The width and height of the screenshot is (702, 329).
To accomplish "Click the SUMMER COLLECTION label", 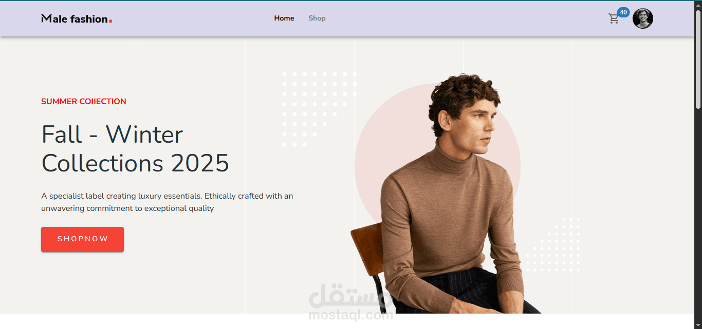I will click(x=84, y=102).
